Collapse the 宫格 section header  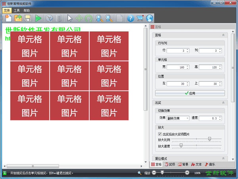point(223,35)
